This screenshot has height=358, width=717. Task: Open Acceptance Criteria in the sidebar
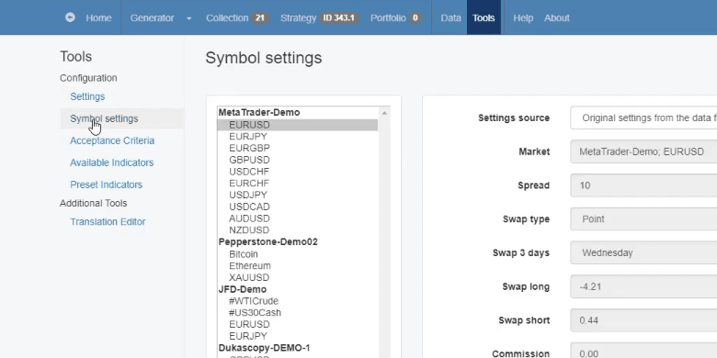112,140
